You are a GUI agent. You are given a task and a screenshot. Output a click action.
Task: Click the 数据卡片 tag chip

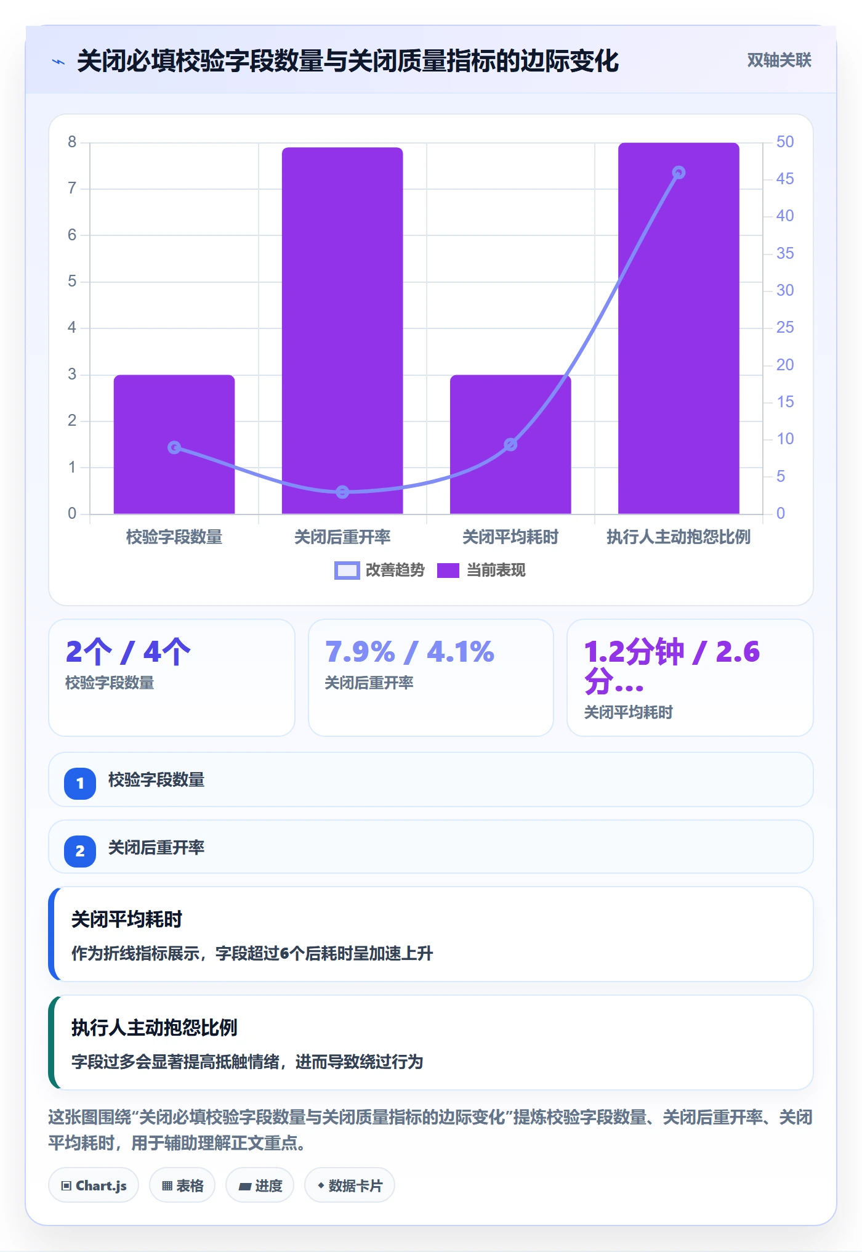(350, 1185)
